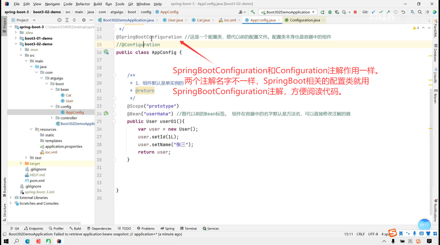Expand External Libraries node
This screenshot has height=245, width=440.
(x=11, y=198)
